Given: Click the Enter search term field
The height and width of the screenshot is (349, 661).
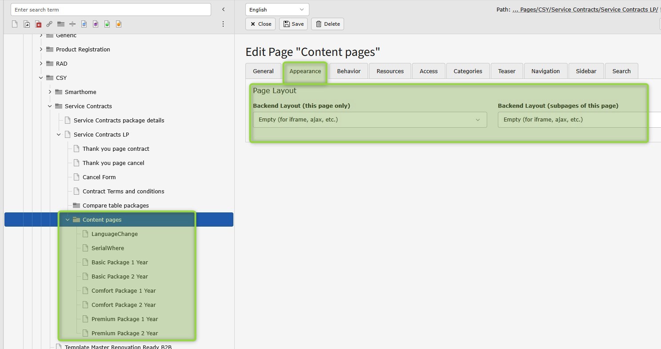Looking at the screenshot, I should pos(111,9).
